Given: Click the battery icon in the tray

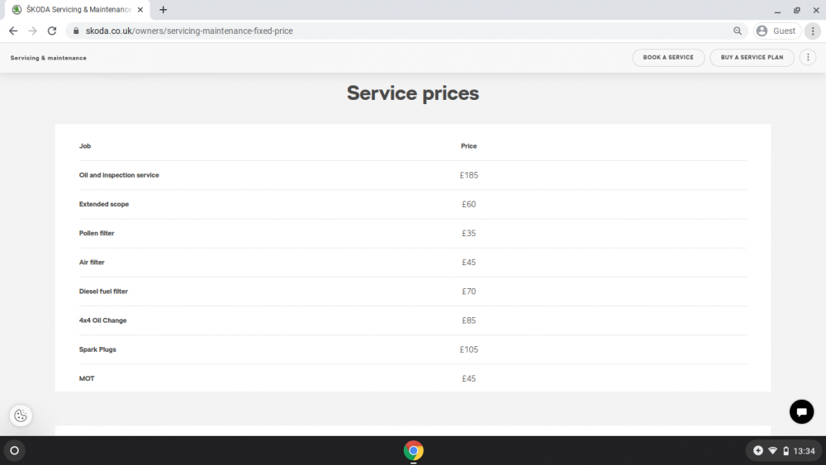Looking at the screenshot, I should click(x=786, y=451).
